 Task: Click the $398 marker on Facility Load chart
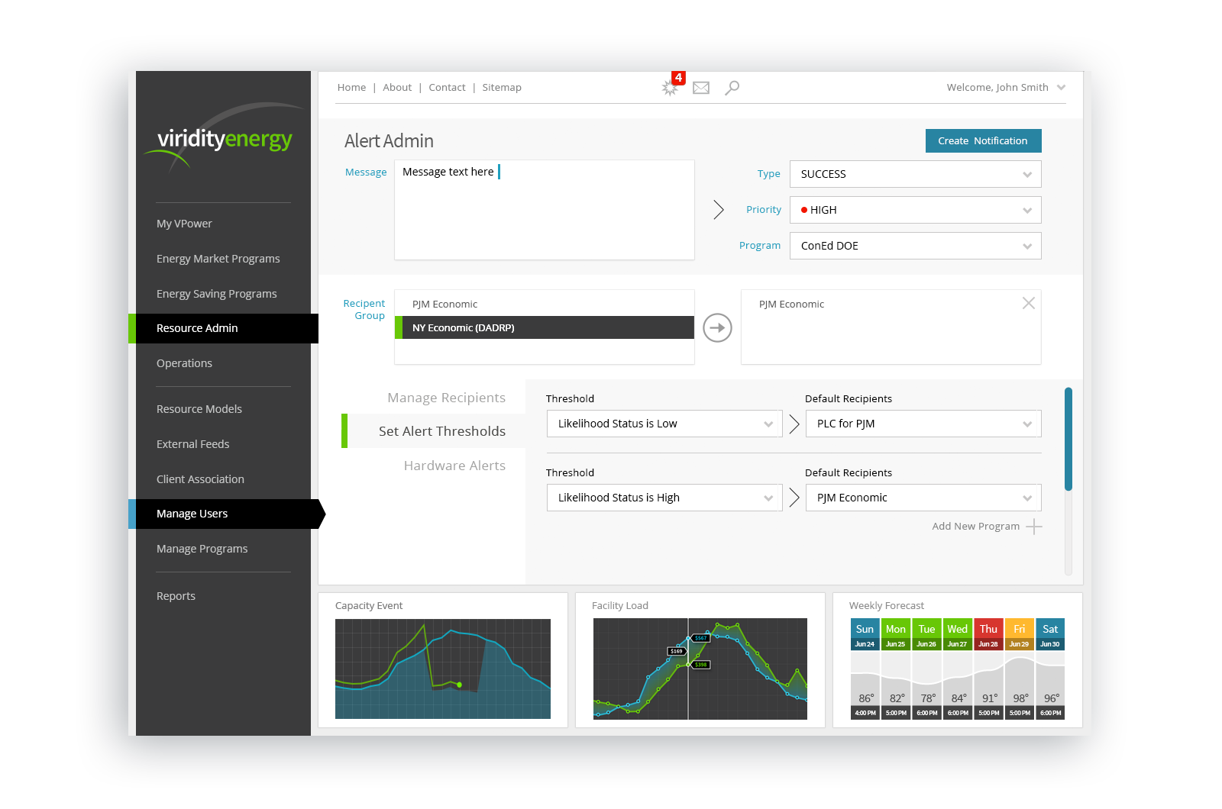701,665
